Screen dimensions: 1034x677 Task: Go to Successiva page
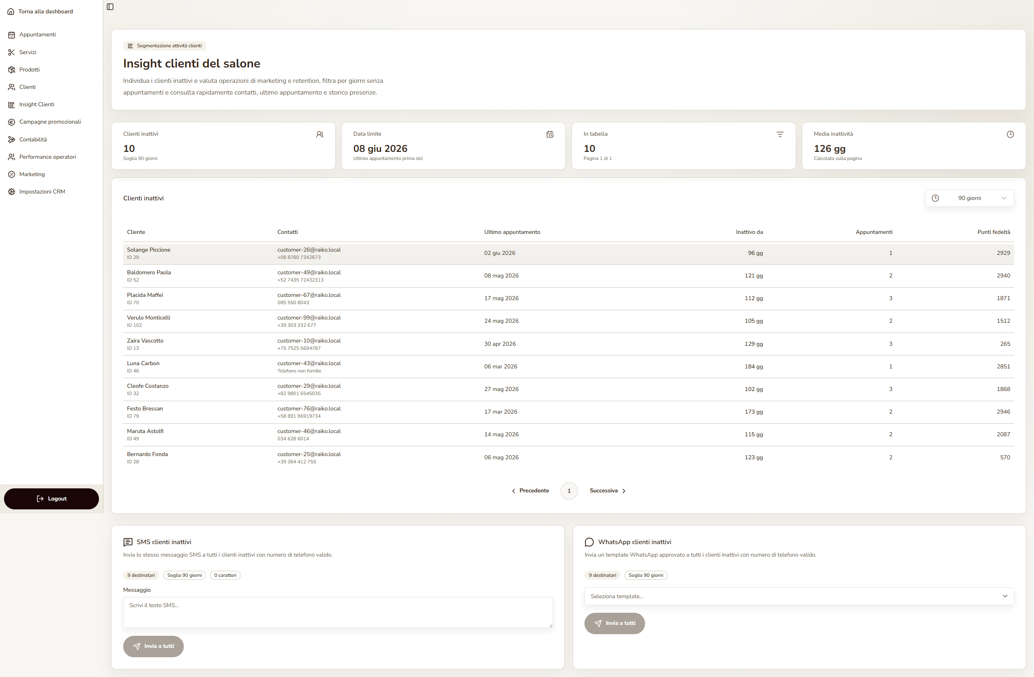(x=607, y=491)
